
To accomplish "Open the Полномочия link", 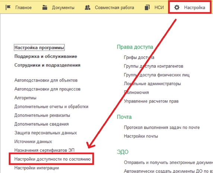I will point(136,93).
